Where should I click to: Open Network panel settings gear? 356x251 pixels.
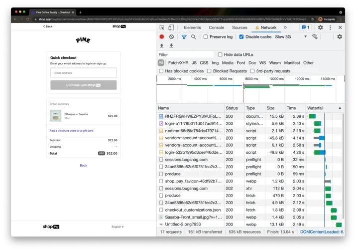point(340,36)
